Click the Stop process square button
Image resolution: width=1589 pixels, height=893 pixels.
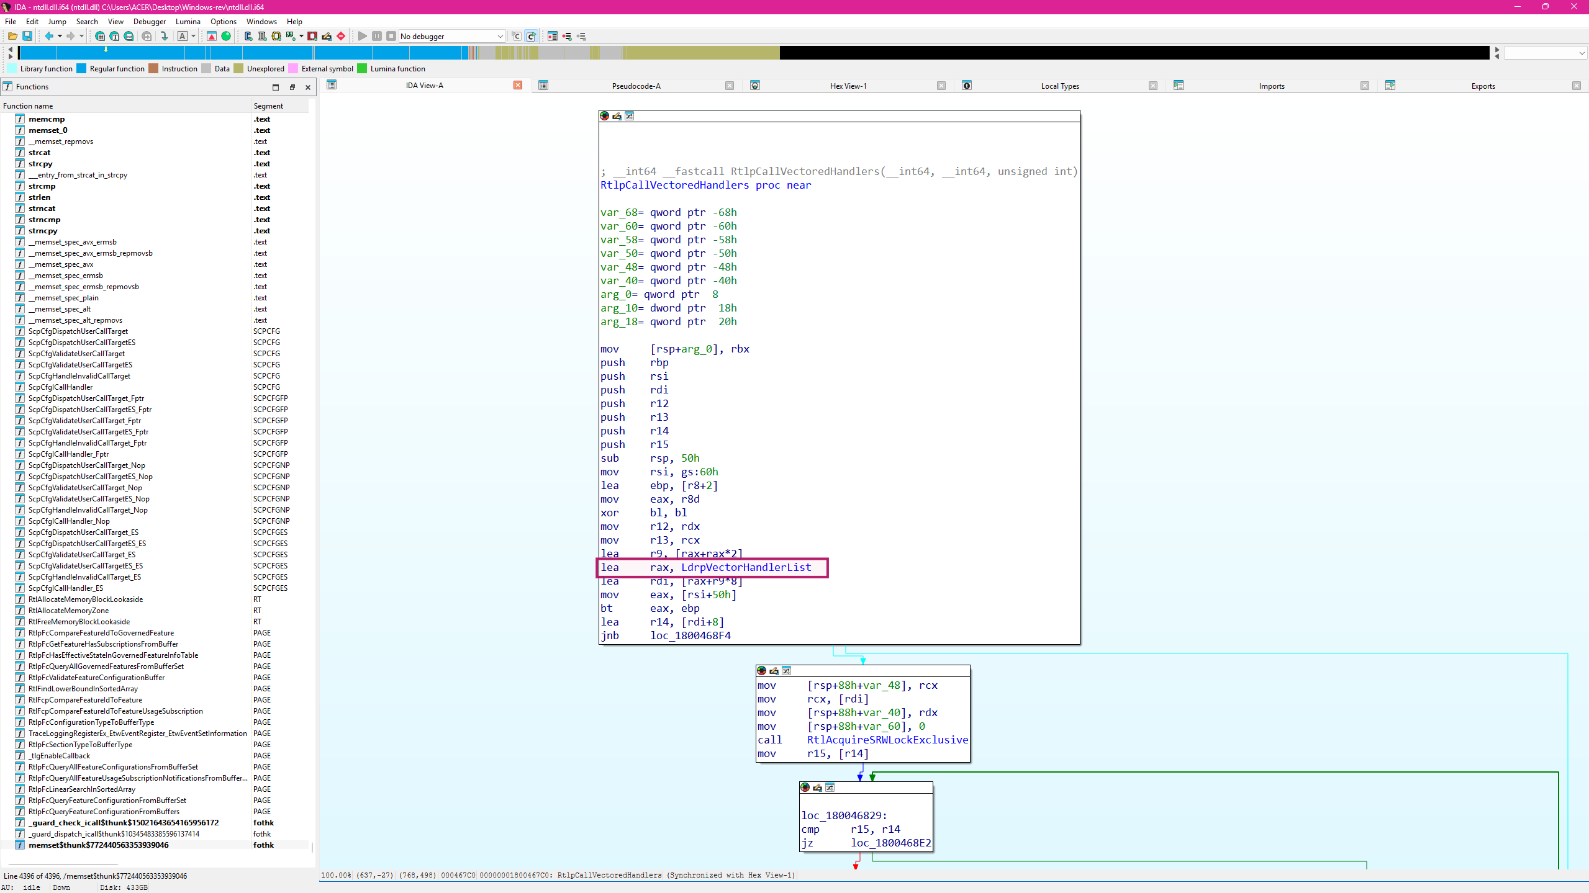(391, 36)
